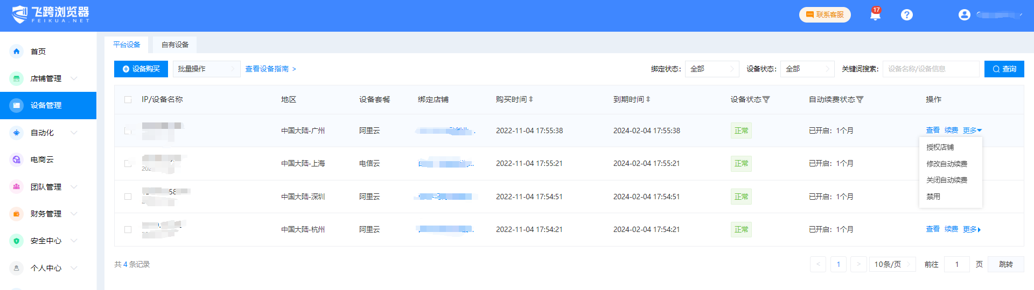Click the 设备管理 device icon
The height and width of the screenshot is (290, 1034).
pos(17,105)
